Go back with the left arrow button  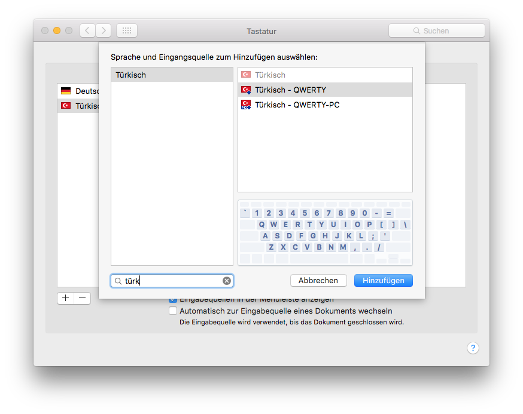tap(87, 30)
